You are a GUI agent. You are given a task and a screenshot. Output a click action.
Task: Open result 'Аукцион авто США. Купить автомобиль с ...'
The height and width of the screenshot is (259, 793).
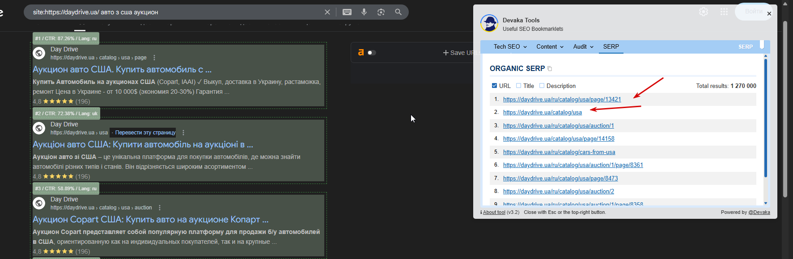[122, 70]
